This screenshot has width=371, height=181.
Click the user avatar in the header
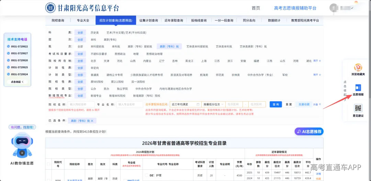click(334, 8)
